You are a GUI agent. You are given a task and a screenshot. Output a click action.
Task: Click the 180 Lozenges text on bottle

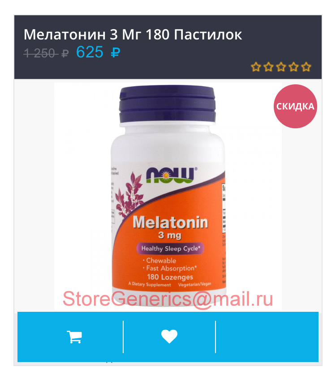170,277
